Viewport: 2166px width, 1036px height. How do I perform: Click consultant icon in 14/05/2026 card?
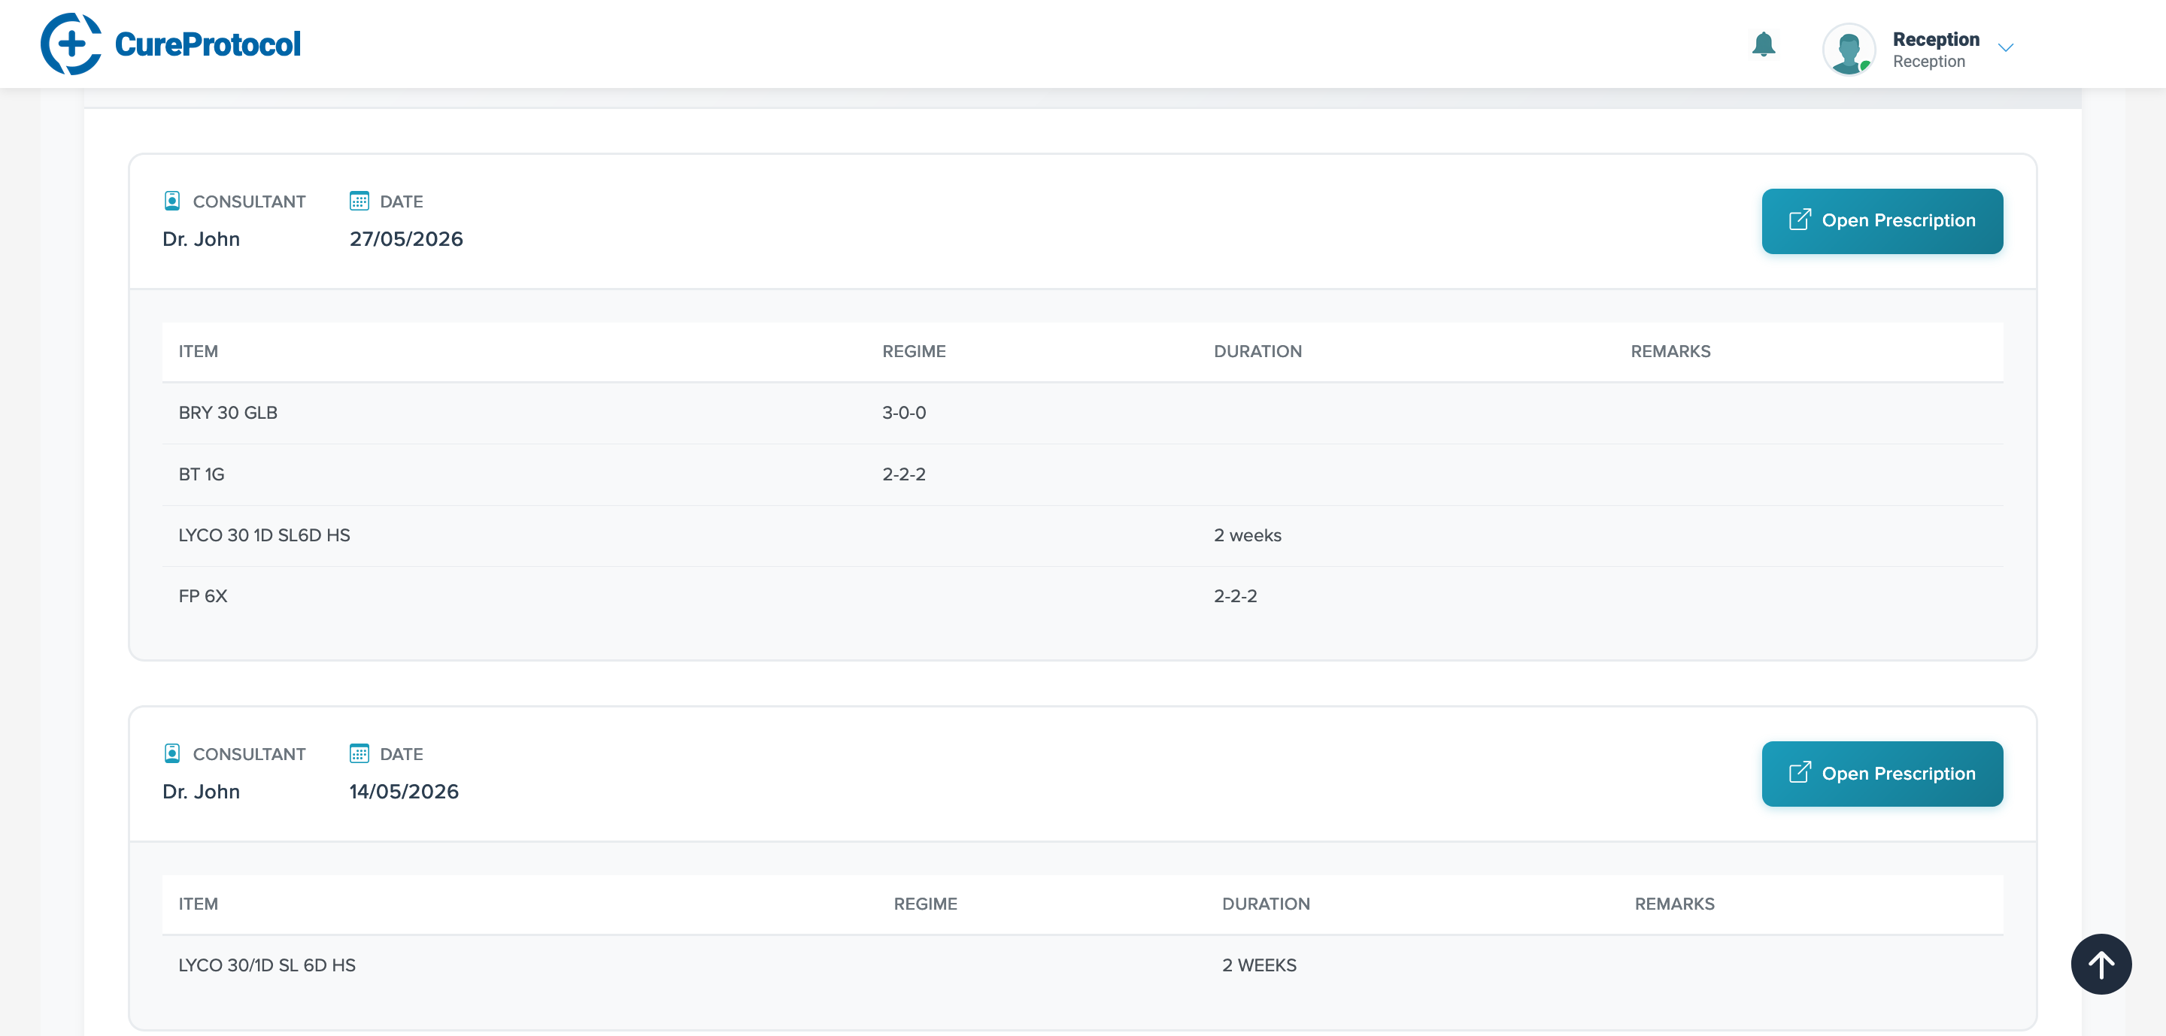(171, 753)
